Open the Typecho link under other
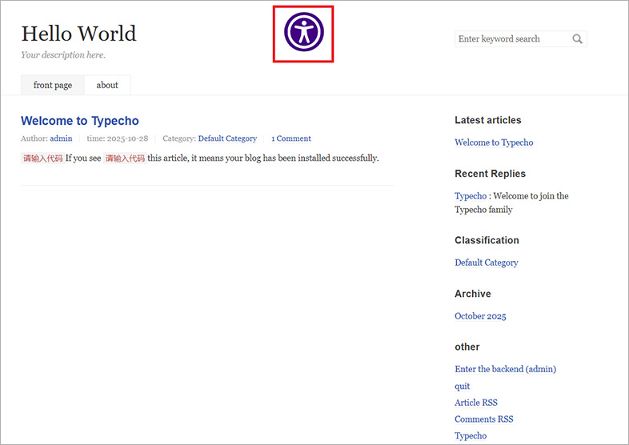This screenshot has height=445, width=629. point(471,435)
